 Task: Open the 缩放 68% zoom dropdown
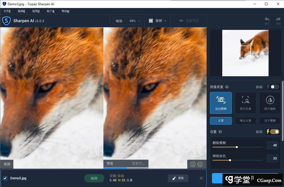tap(127, 21)
